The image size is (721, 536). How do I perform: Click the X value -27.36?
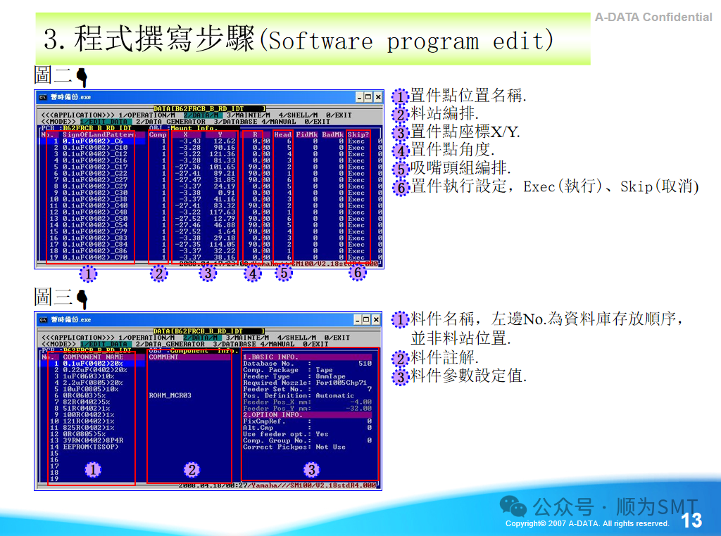pos(187,167)
